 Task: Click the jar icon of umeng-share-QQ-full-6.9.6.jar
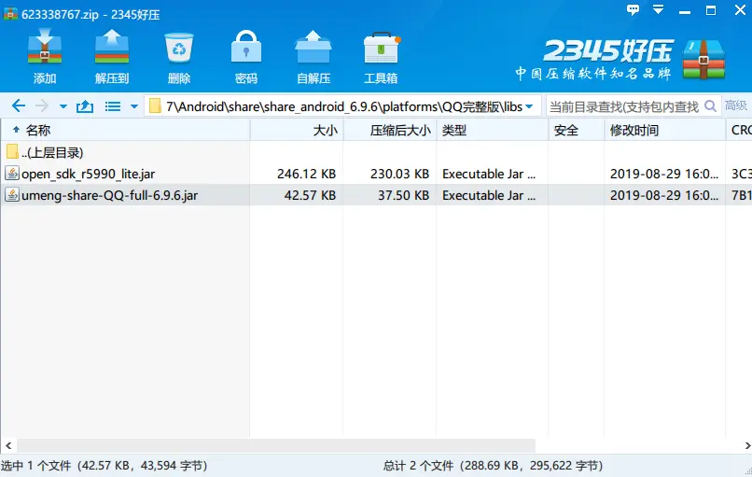point(12,194)
